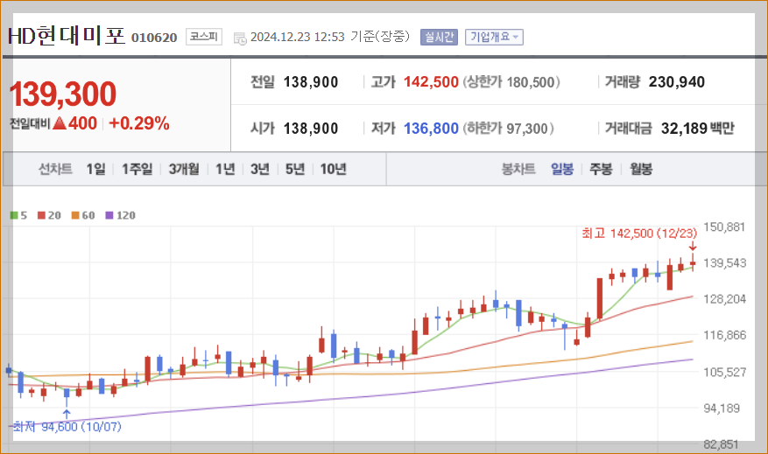Select the 1년 line chart period
Viewport: 768px width, 454px height.
pos(225,170)
